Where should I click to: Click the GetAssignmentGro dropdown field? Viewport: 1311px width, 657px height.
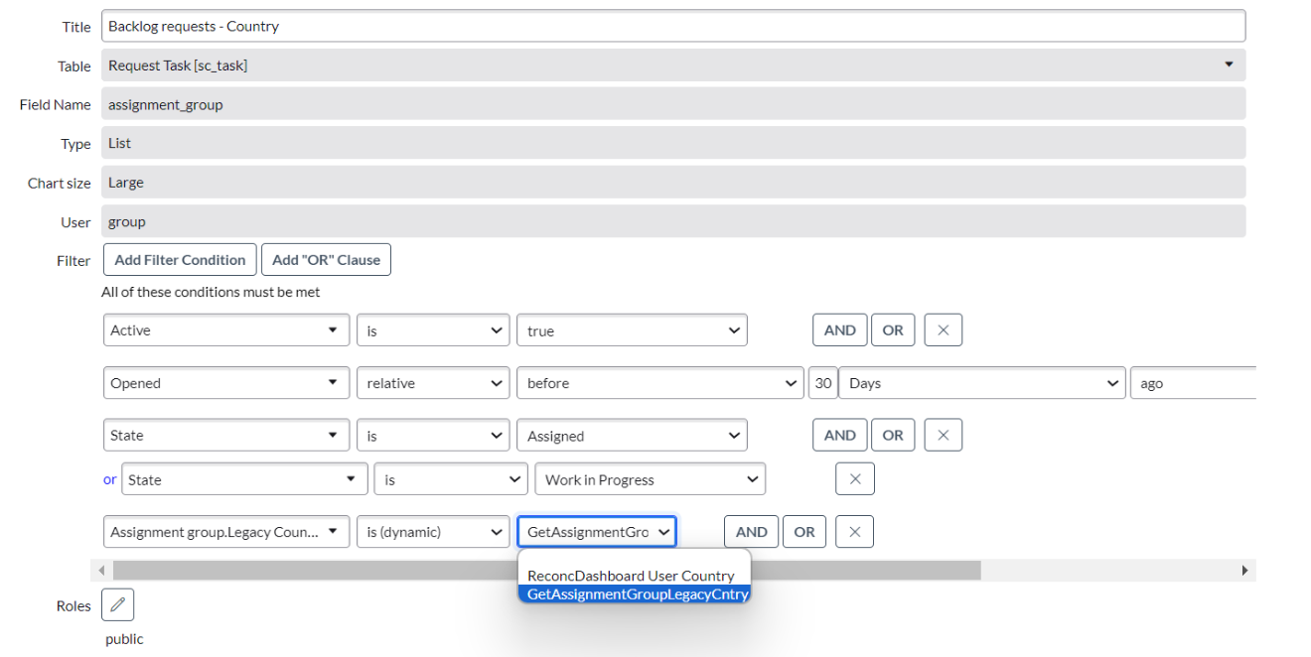596,532
